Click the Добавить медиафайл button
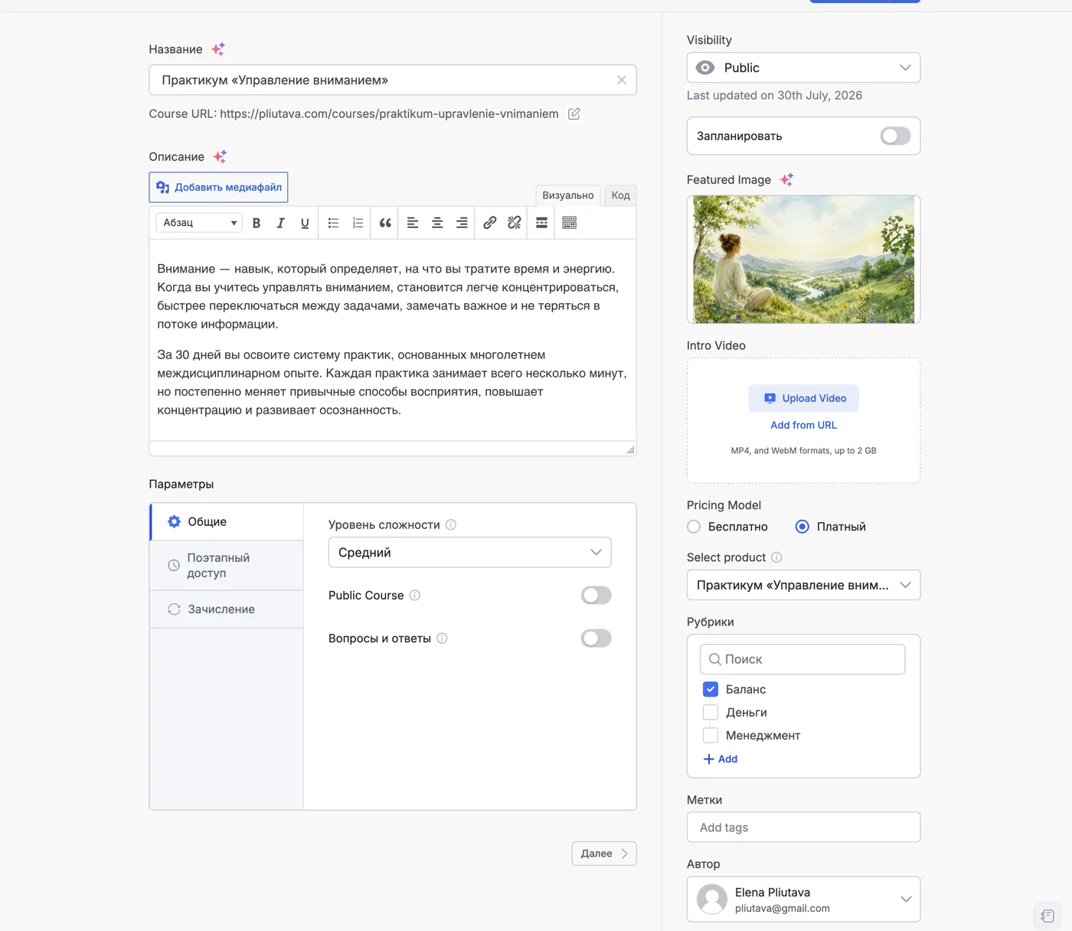 click(218, 187)
